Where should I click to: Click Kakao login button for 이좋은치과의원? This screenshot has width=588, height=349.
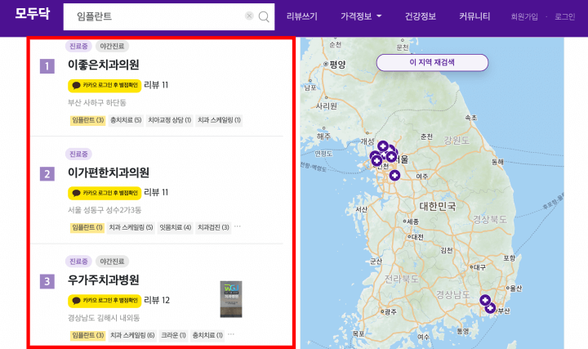(x=105, y=86)
